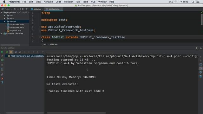Screen dimensions: 203x114
Task: Click the console horizontal scrollbar
Action: tap(76, 113)
